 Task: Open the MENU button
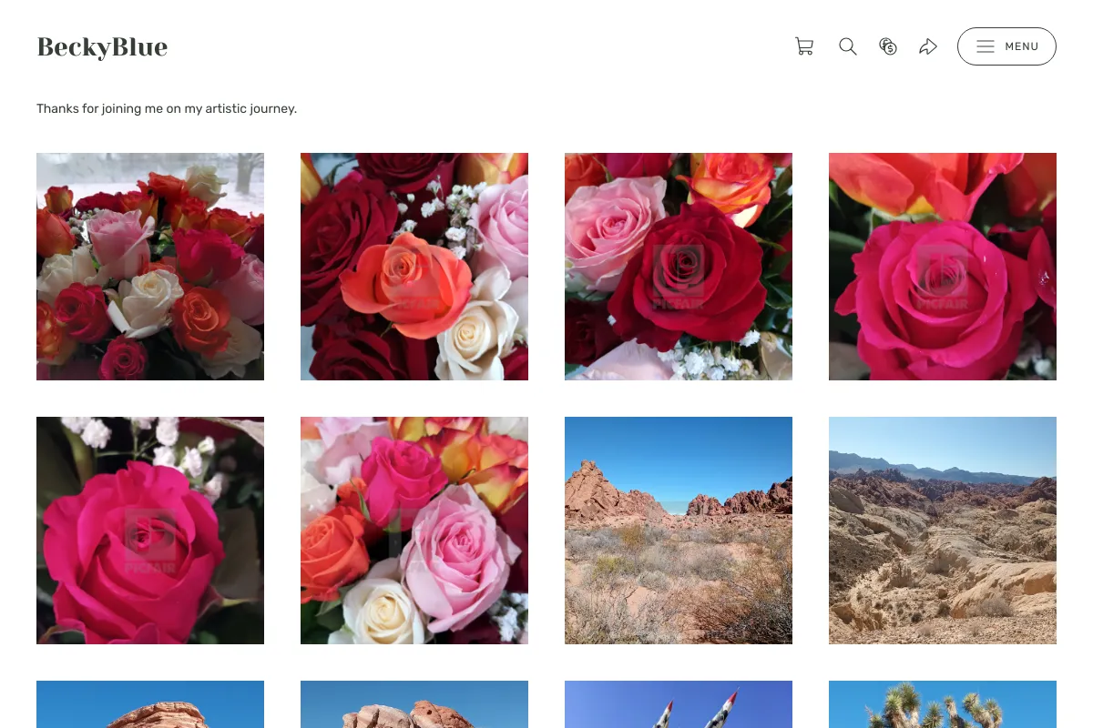click(x=1006, y=46)
